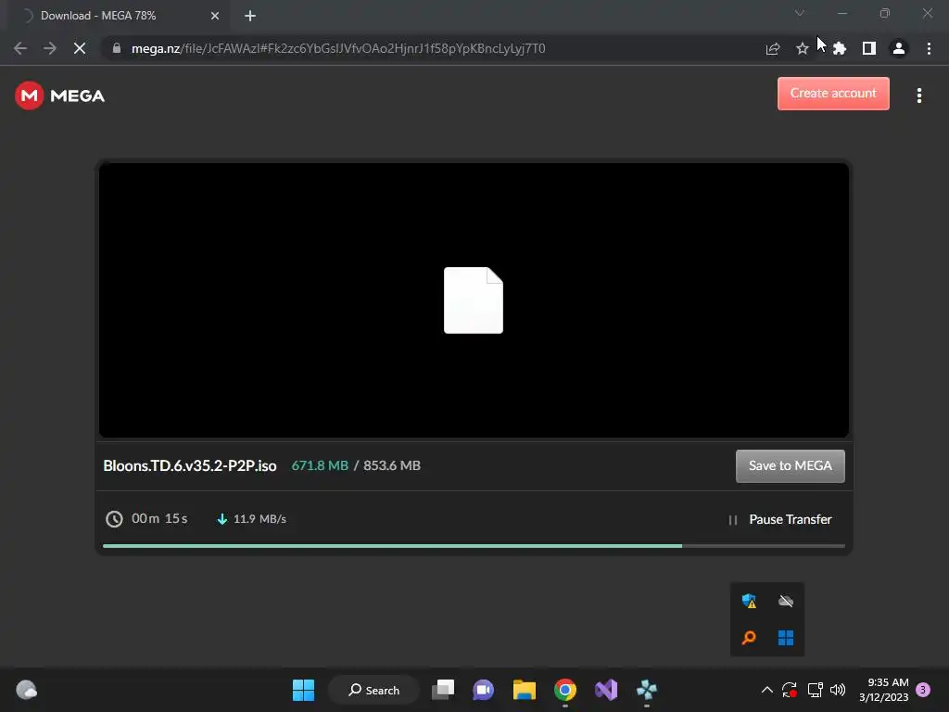Click OneDrive cloud tray icon
949x712 pixels.
[786, 601]
